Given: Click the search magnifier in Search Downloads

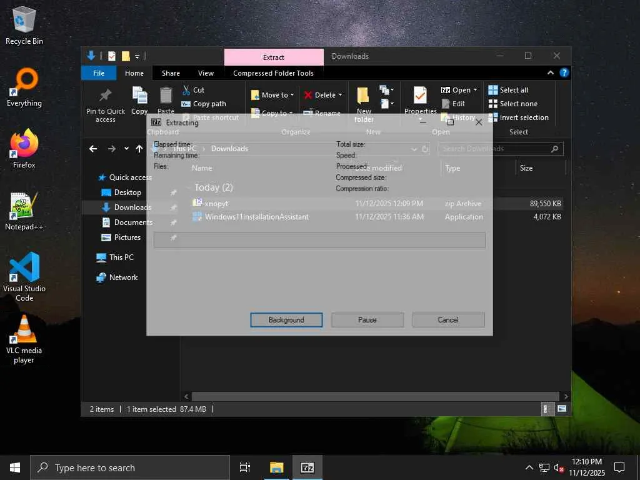Looking at the screenshot, I should pos(554,149).
